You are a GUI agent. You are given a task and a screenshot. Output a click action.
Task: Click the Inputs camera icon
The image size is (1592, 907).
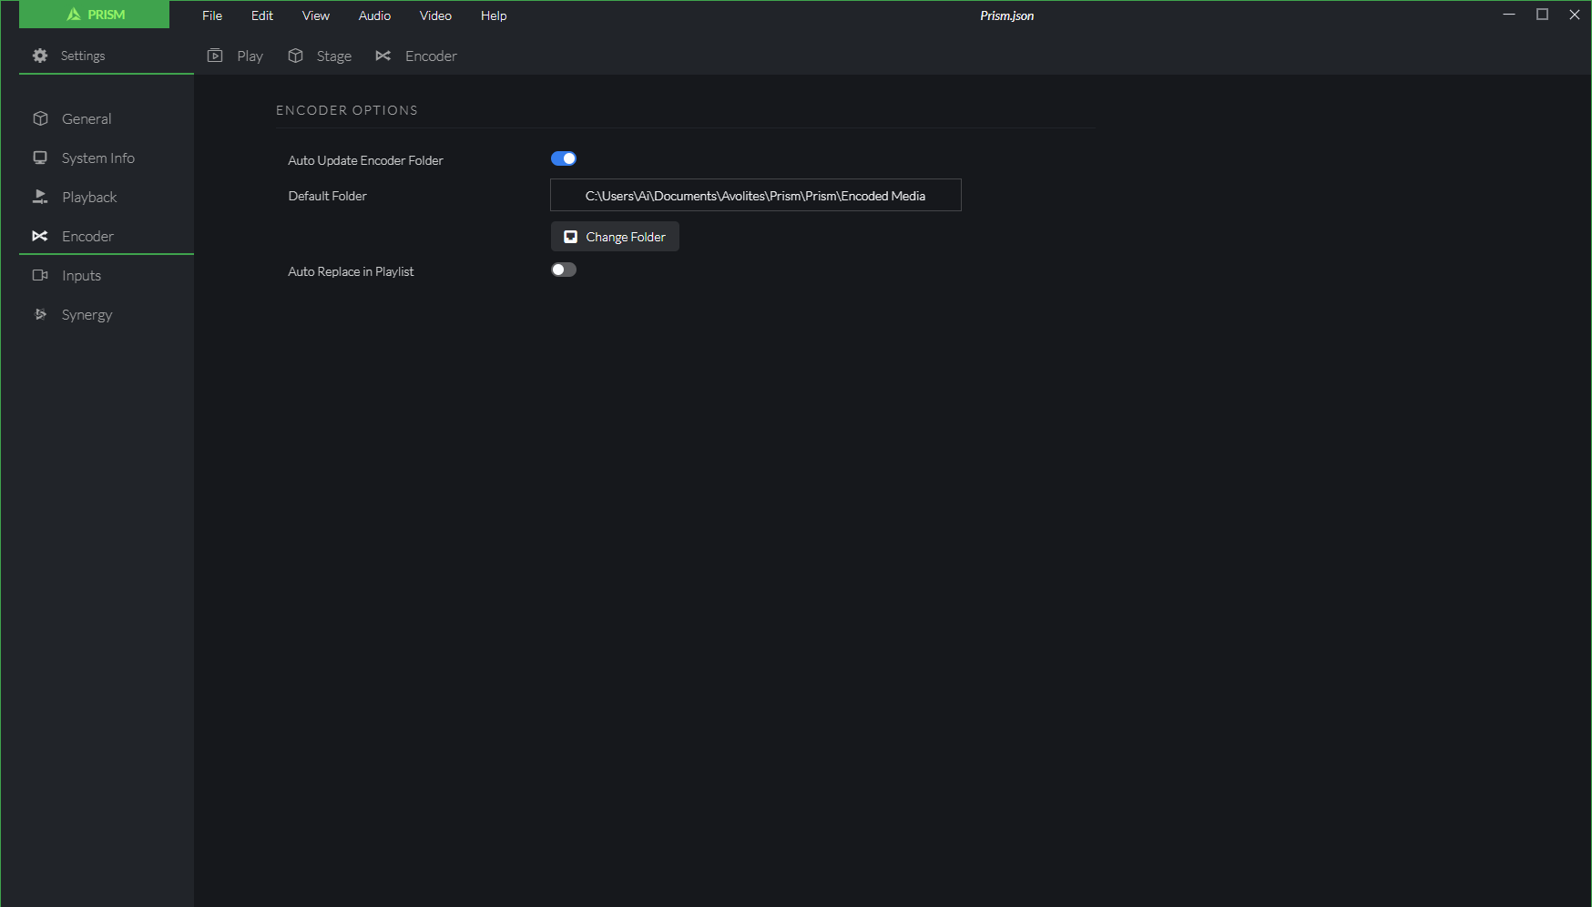(x=40, y=275)
